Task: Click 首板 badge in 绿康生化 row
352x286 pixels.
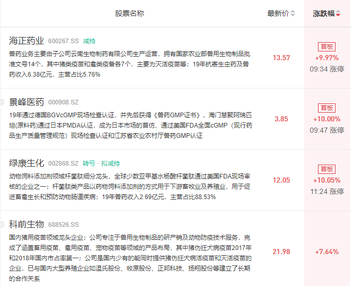Action: pyautogui.click(x=327, y=169)
